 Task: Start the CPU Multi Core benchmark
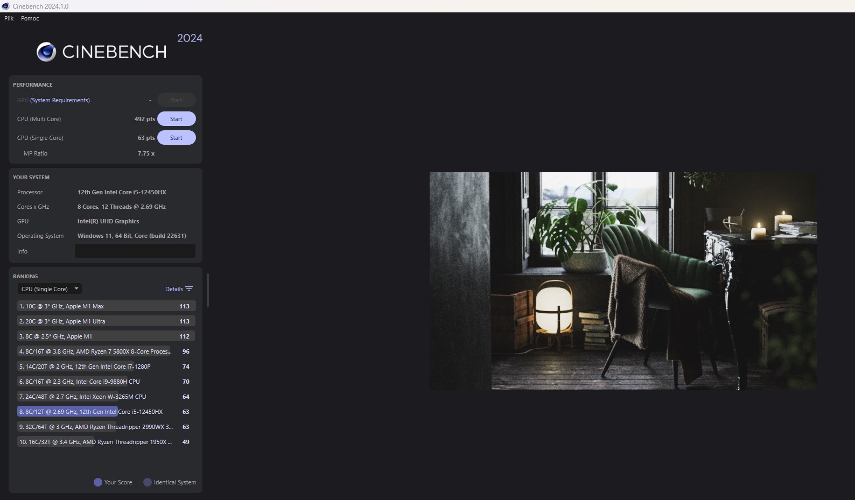pyautogui.click(x=176, y=119)
